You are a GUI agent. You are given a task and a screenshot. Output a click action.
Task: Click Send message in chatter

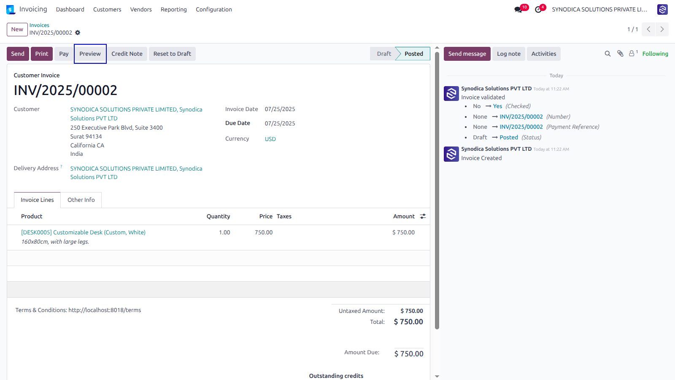467,54
